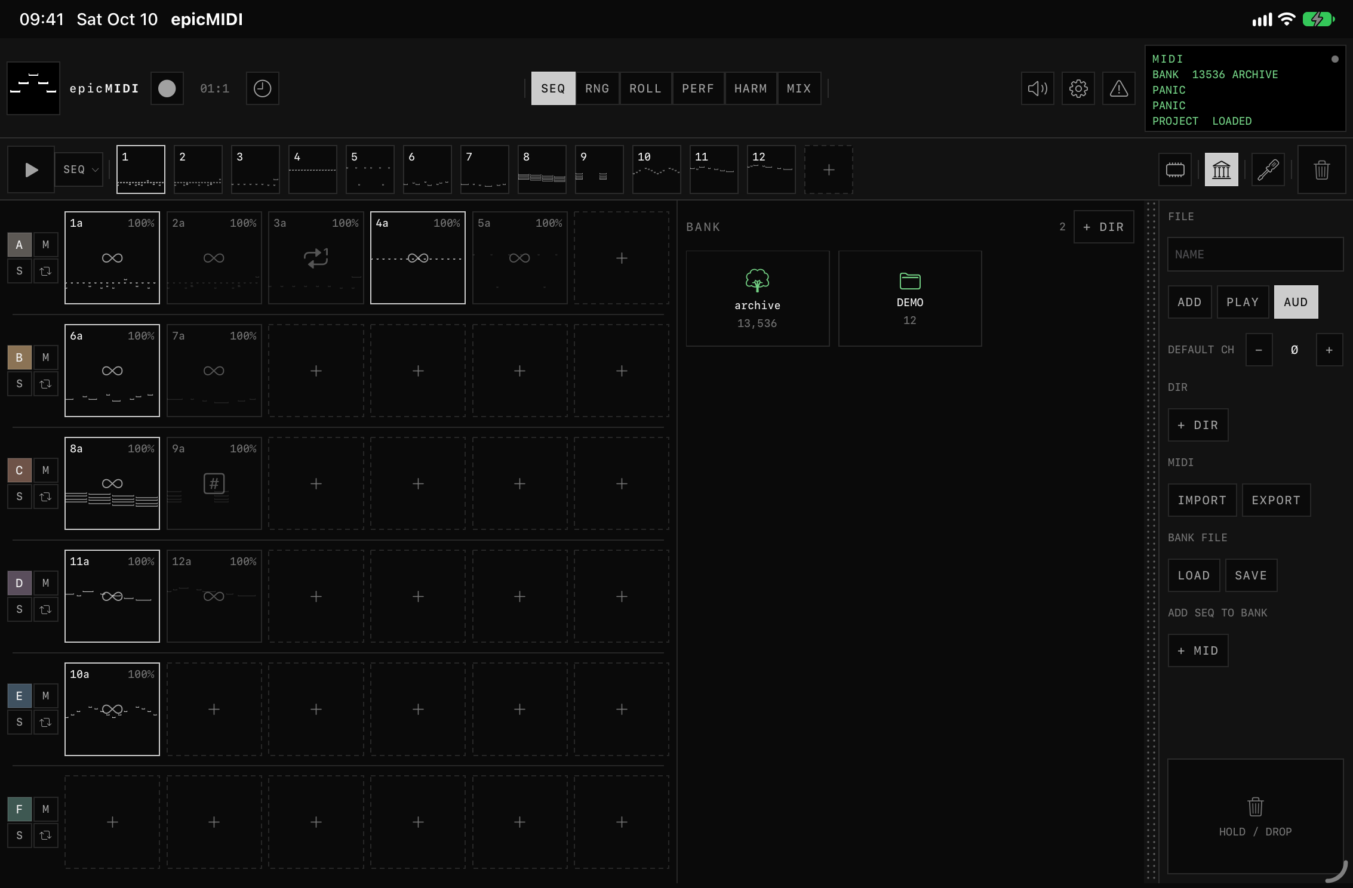
Task: Increase default channel with plus
Action: click(1330, 350)
